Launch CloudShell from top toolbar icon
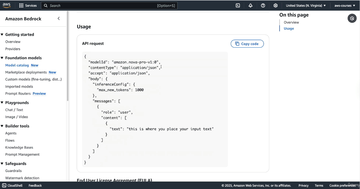Viewport: 360px width, 189px height. point(238,5)
